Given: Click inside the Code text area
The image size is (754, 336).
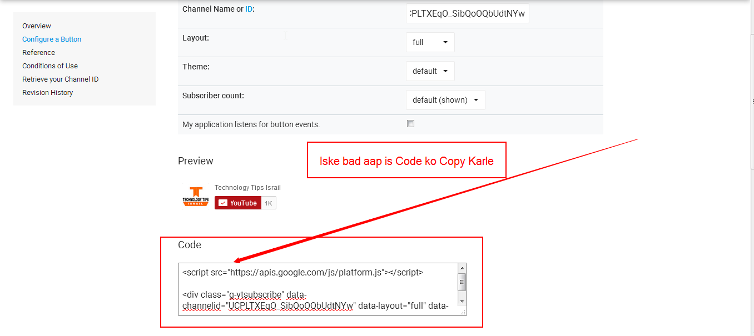Looking at the screenshot, I should pyautogui.click(x=318, y=289).
